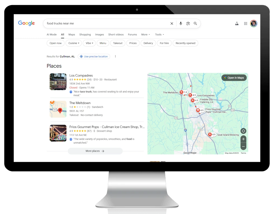Switch to the Images tab
276x214 pixels.
tap(99, 35)
